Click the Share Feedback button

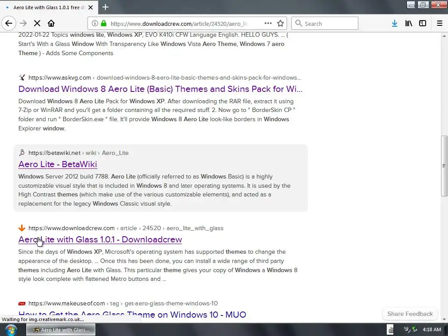tap(410, 314)
